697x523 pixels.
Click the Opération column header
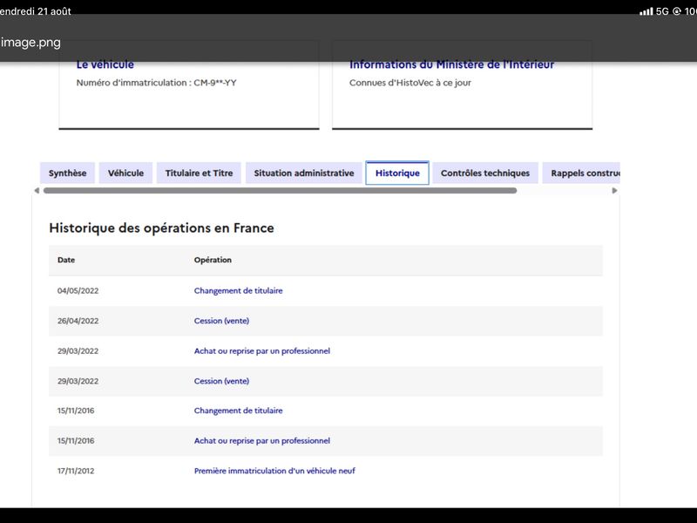pyautogui.click(x=213, y=260)
